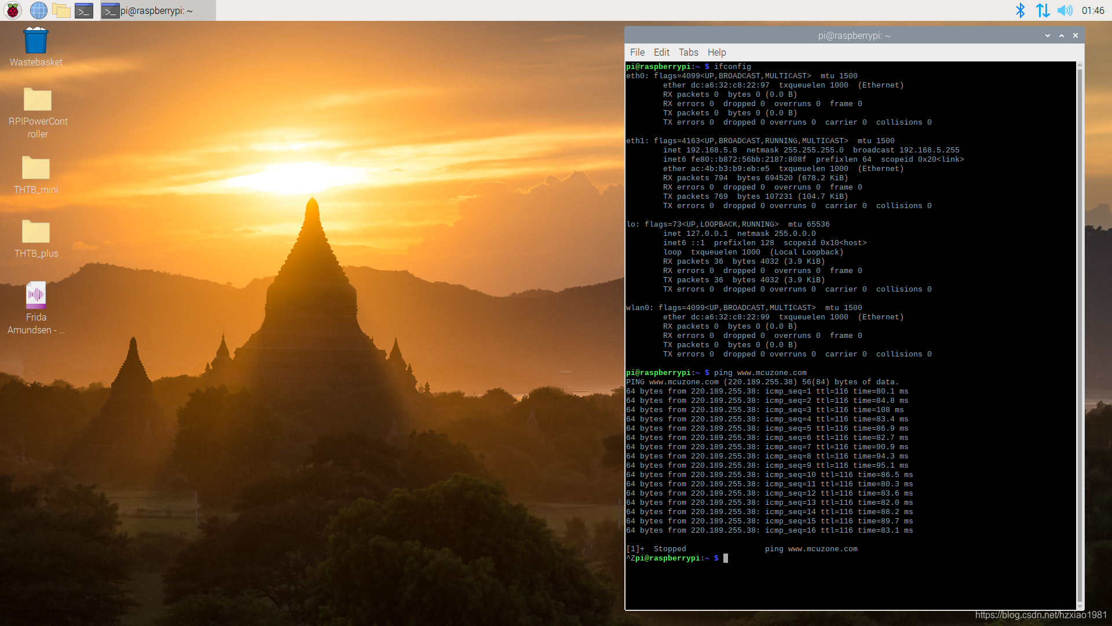Select the Frida Amundsen audio file

(x=36, y=296)
